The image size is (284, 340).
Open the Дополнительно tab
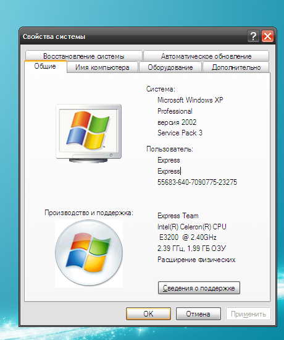click(x=236, y=67)
